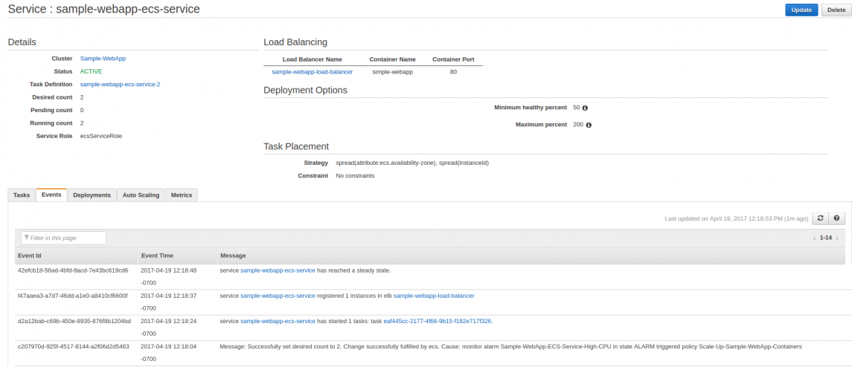Click the Container Port column header

coord(453,59)
